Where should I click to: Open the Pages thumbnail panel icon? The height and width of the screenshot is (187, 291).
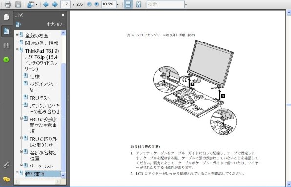point(6,17)
